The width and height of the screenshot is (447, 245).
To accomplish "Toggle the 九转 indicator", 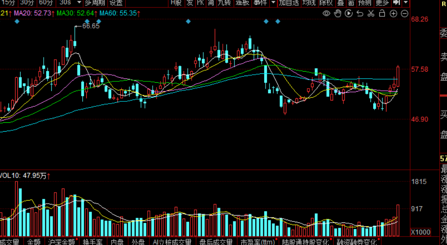I will [x=224, y=3].
